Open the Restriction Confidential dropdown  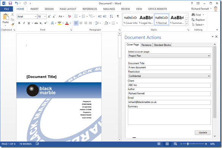pos(169,76)
